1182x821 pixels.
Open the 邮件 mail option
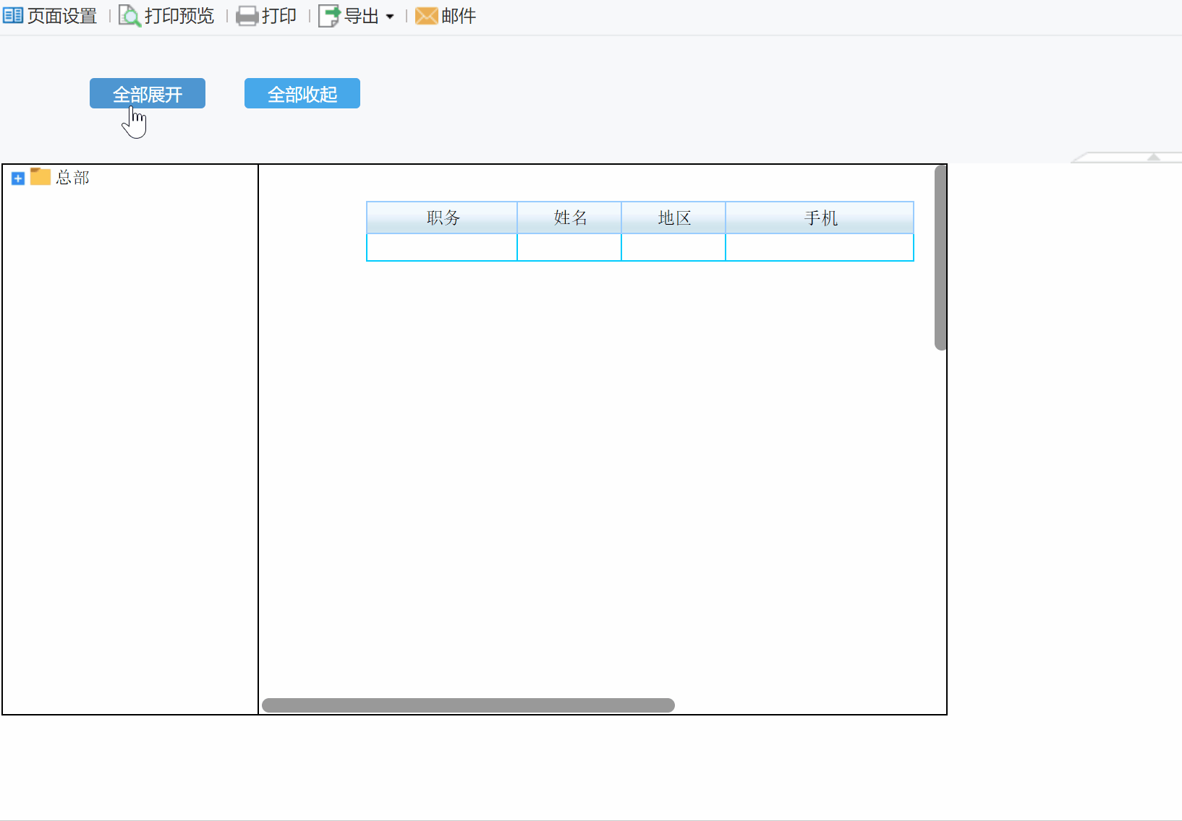click(x=459, y=16)
